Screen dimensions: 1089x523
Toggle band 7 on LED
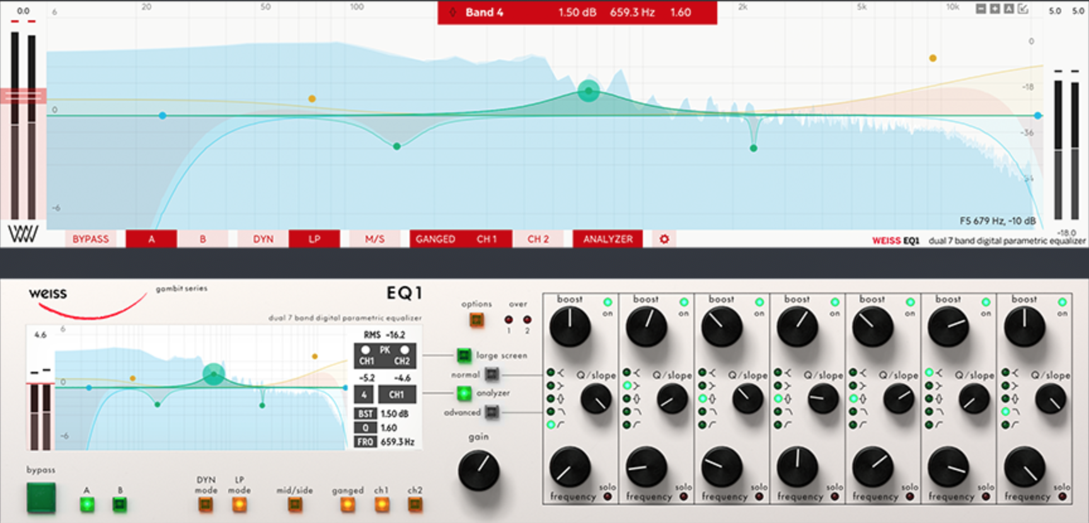click(x=1062, y=302)
